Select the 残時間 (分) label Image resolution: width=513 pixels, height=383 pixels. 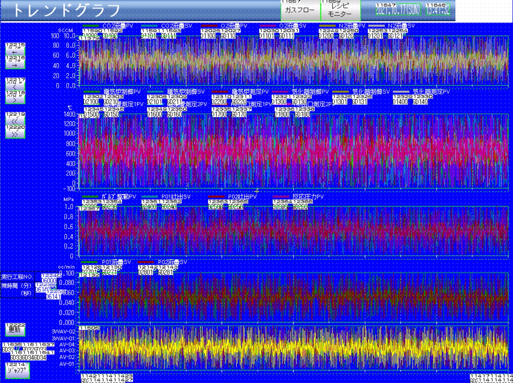tap(16, 286)
